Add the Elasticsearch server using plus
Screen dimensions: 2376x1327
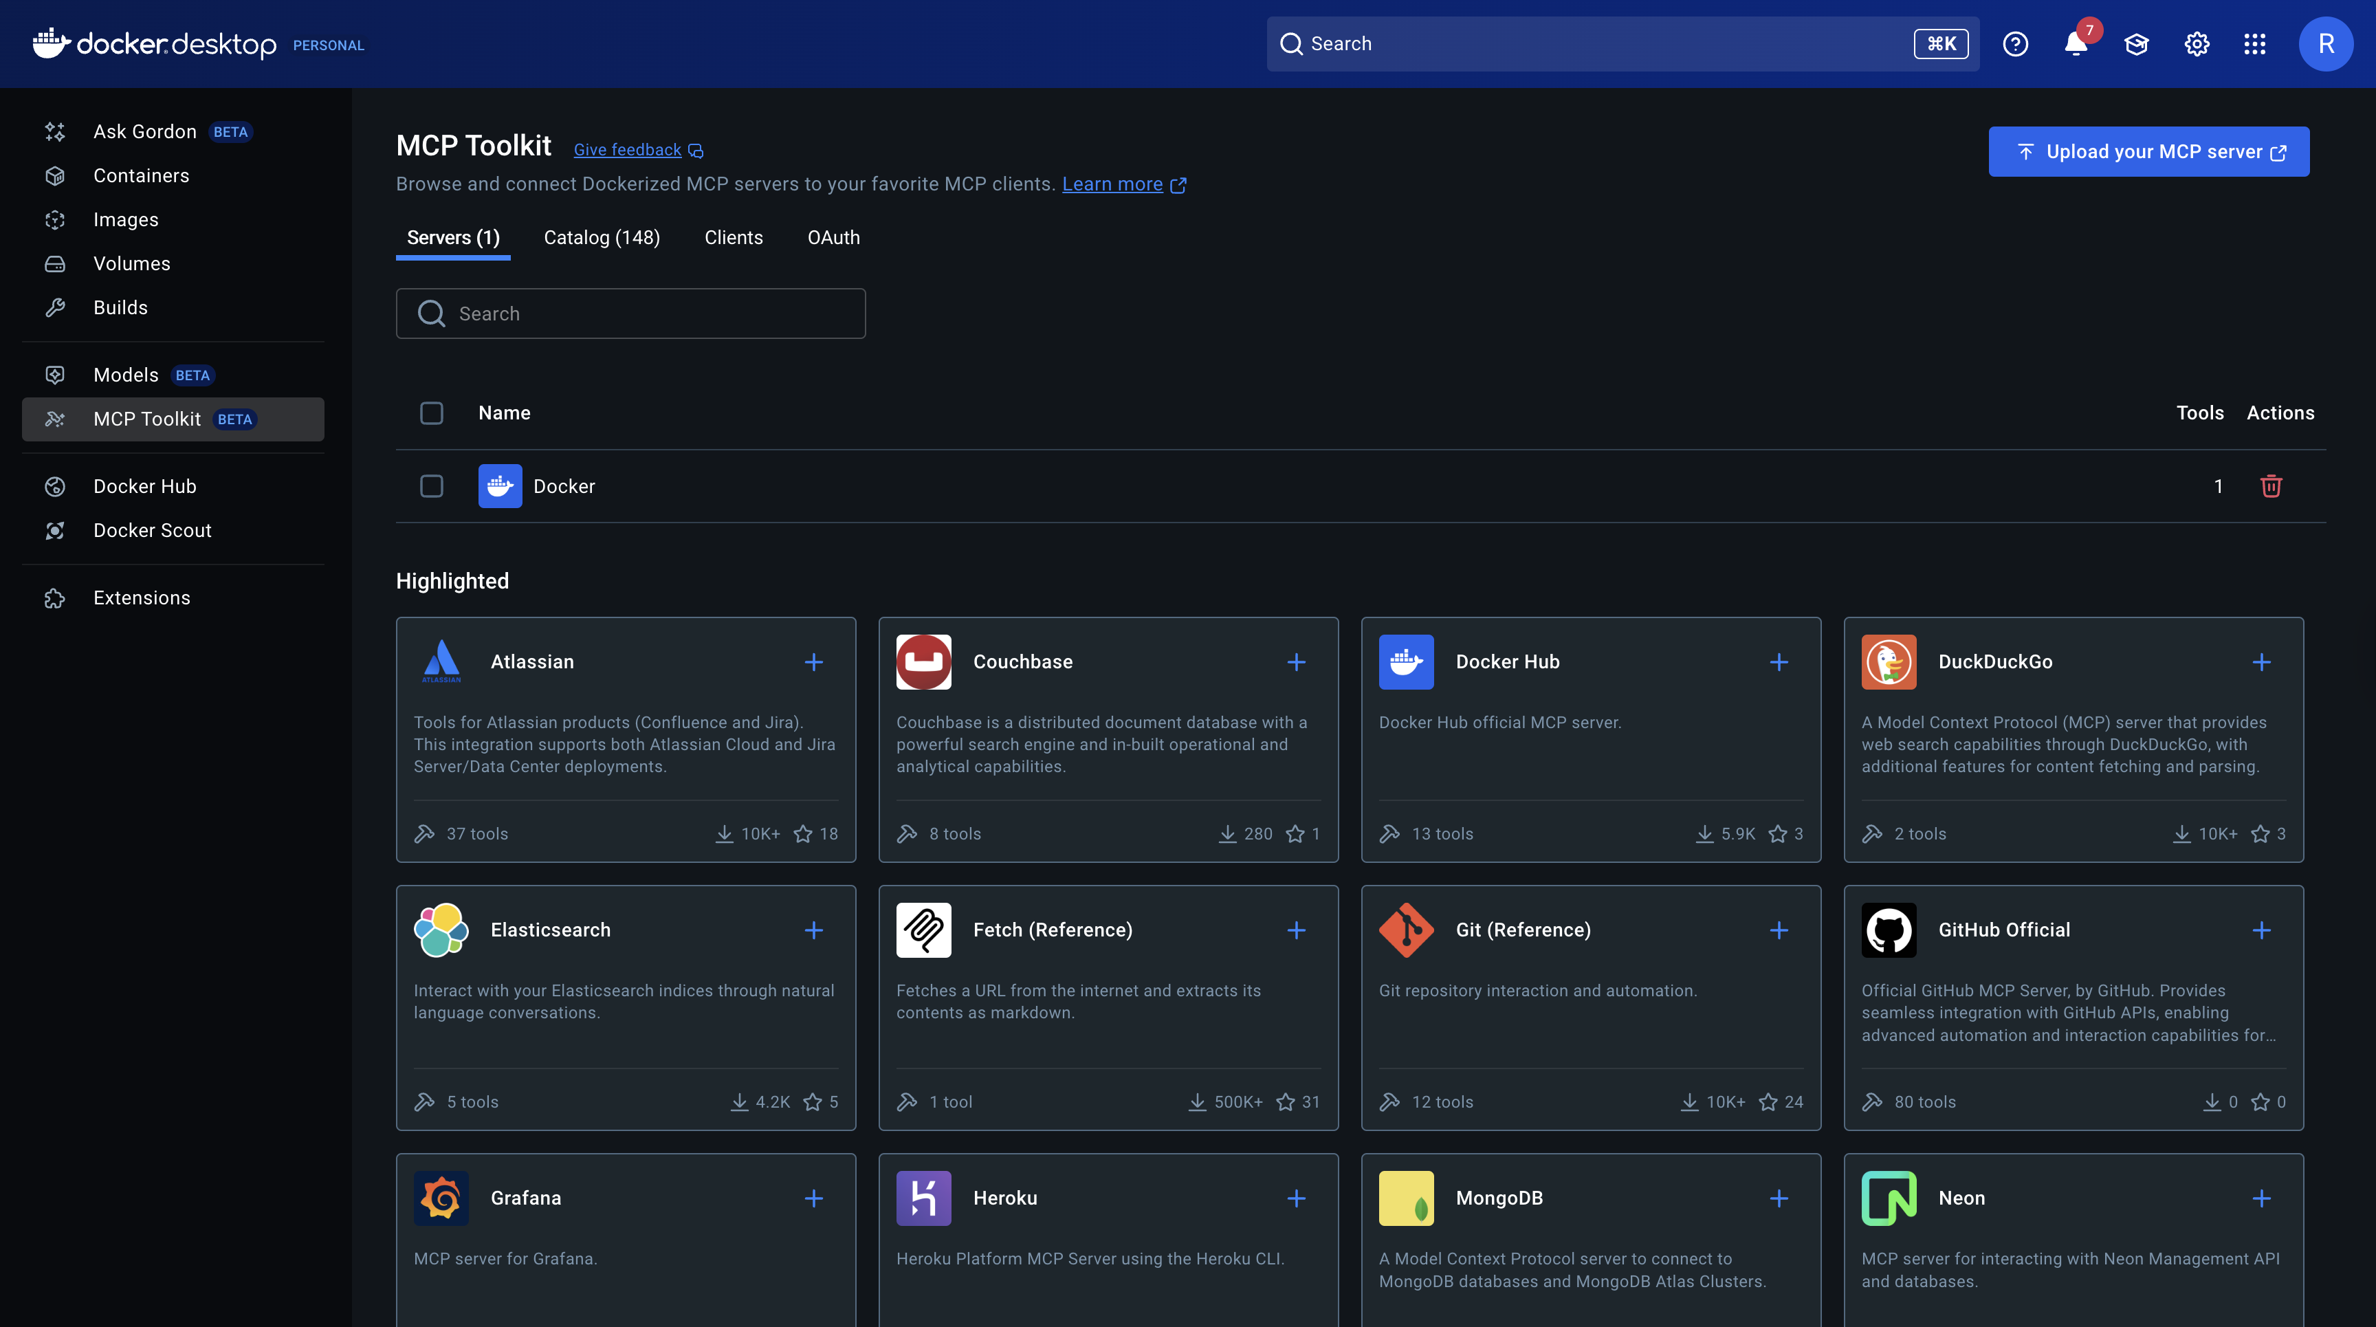[x=813, y=930]
